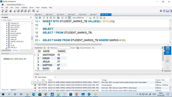Toggle the left sidebar panel visibility button
The image size is (172, 97).
coord(165,11)
